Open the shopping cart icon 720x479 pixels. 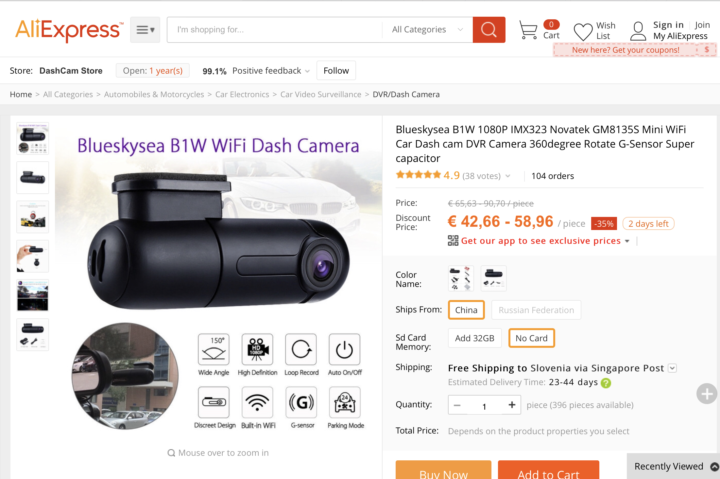[528, 30]
